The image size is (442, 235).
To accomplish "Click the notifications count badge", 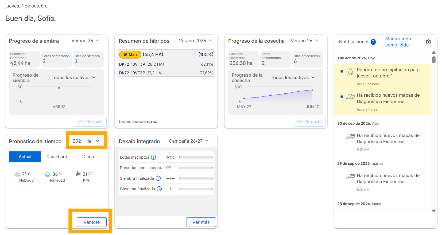I will pyautogui.click(x=373, y=42).
